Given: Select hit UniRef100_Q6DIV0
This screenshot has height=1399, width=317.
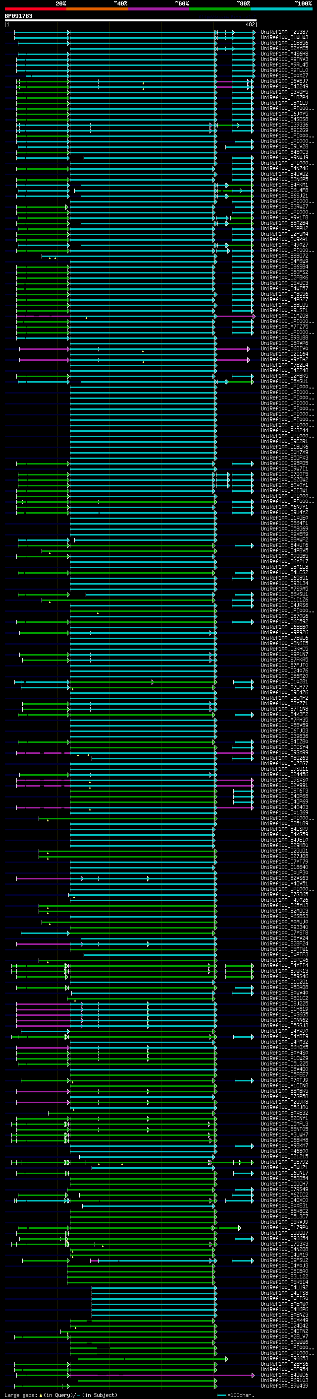Looking at the screenshot, I should click(284, 349).
